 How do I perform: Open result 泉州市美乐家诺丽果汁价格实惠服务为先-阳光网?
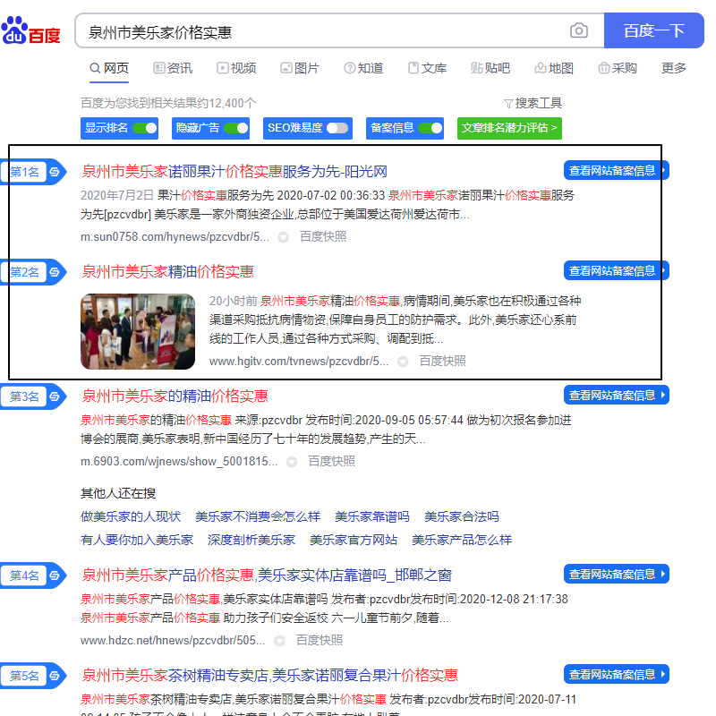pos(234,172)
